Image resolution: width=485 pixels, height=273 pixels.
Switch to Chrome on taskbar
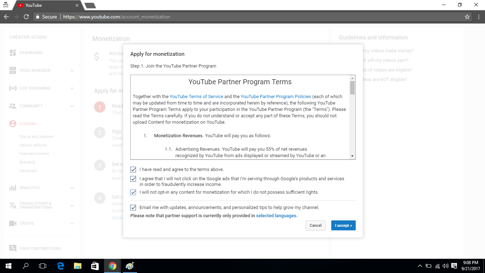(x=113, y=266)
